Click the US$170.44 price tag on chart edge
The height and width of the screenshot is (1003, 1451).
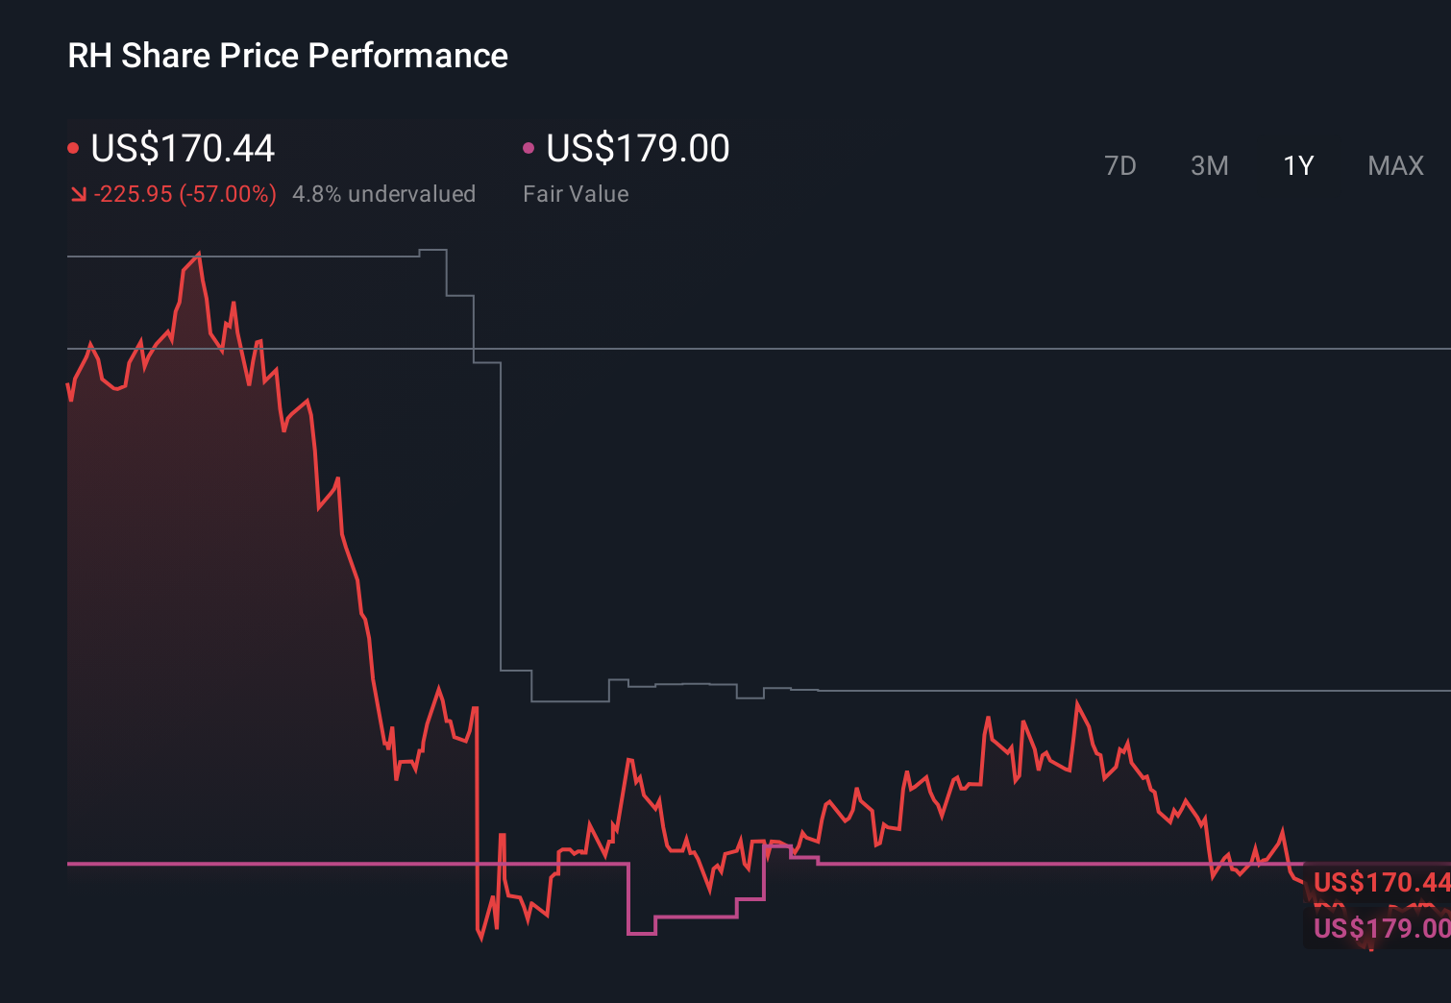(1379, 882)
